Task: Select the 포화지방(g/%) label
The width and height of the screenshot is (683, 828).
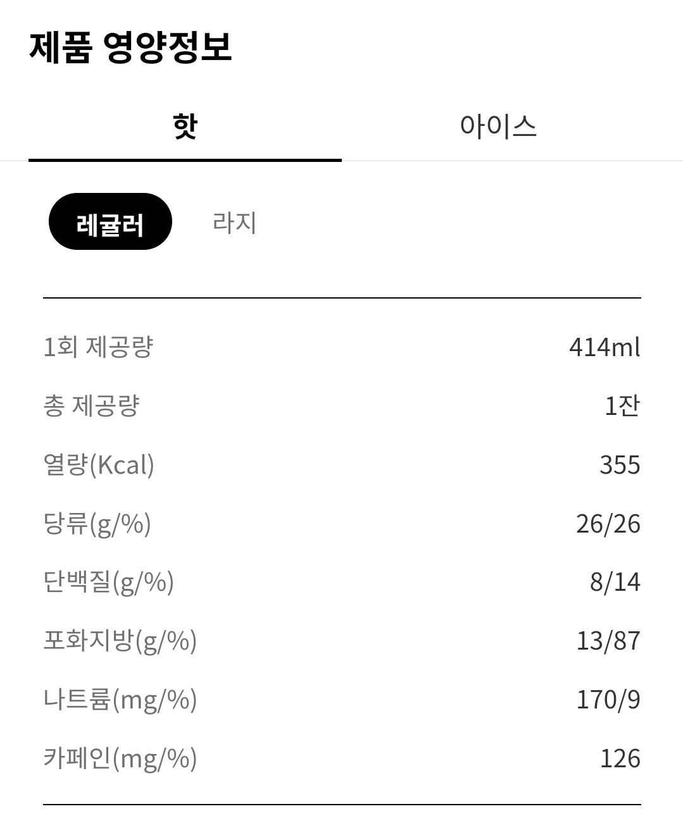Action: [x=120, y=641]
